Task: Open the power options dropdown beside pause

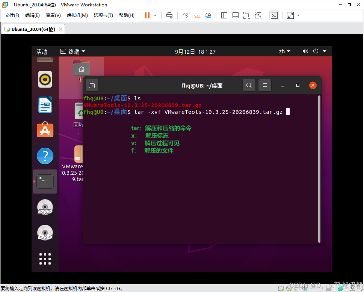Action: point(155,15)
